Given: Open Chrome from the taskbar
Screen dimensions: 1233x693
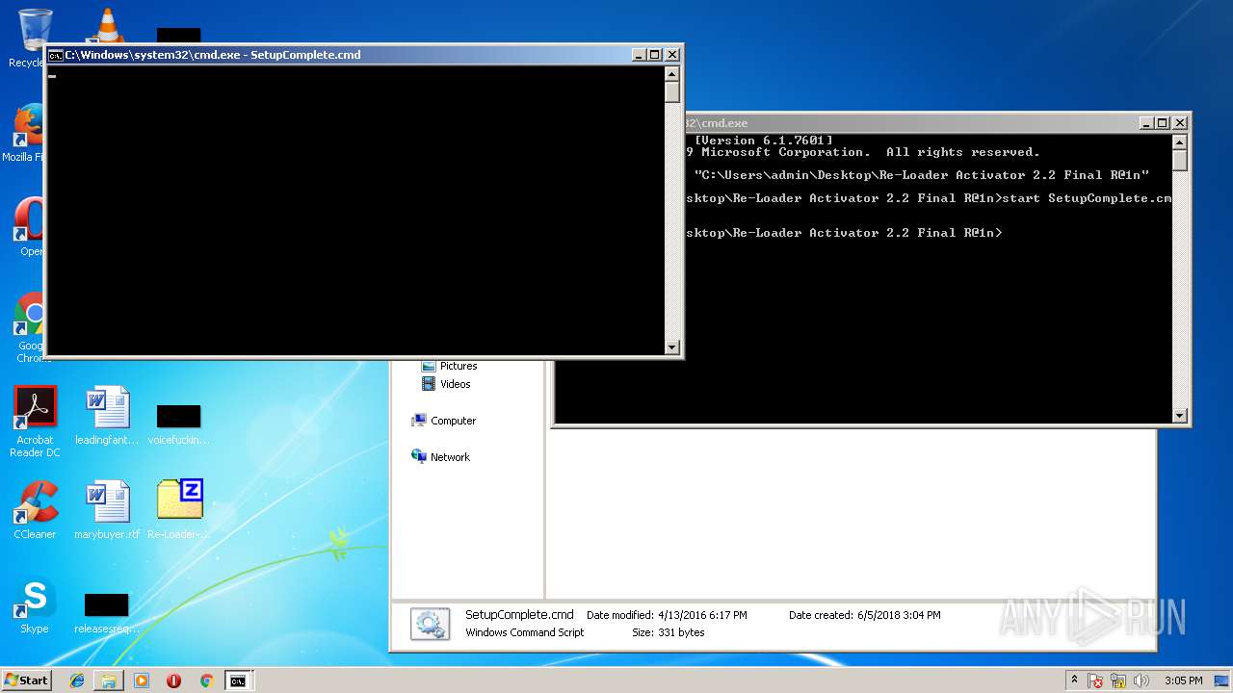Looking at the screenshot, I should tap(206, 680).
